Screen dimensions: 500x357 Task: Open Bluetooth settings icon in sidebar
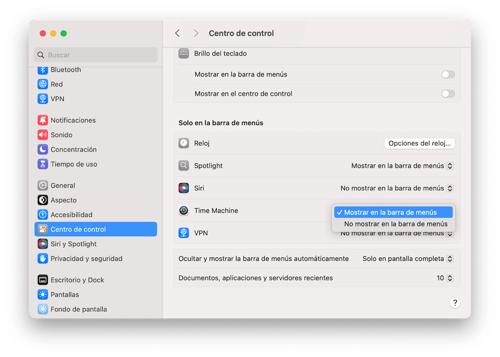pyautogui.click(x=43, y=70)
